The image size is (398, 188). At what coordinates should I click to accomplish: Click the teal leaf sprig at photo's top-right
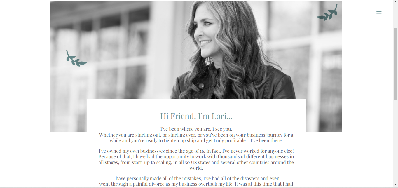[327, 13]
